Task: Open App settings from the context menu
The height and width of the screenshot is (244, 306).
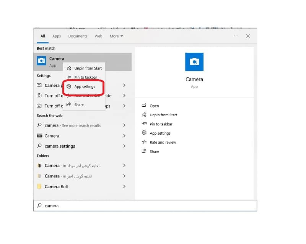Action: point(84,86)
